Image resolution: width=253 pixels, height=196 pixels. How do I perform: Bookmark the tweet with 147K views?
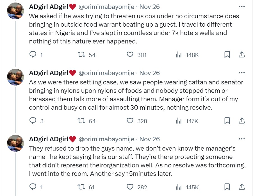(227, 121)
